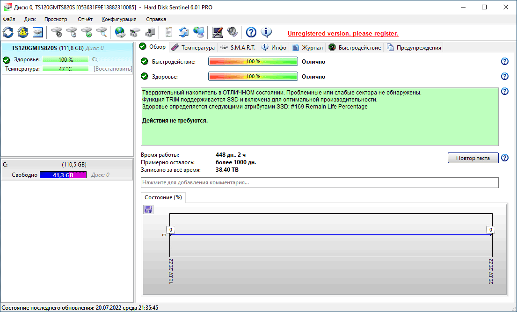Click the green check icon beside Быстродействие label
This screenshot has width=517, height=312.
(145, 61)
